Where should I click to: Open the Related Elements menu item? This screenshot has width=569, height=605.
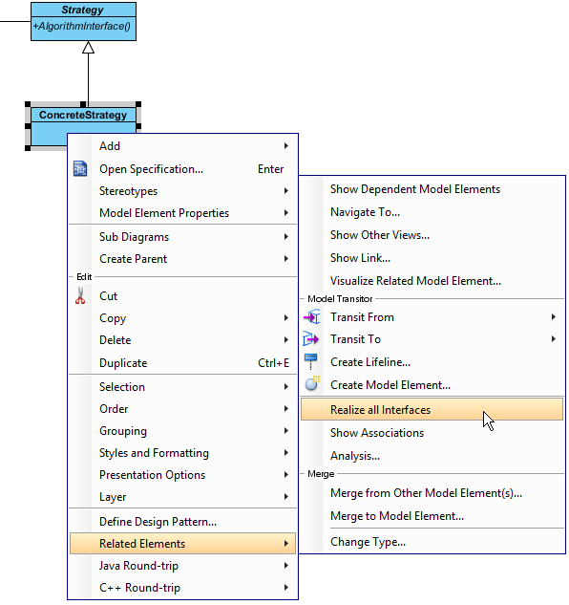tap(182, 544)
